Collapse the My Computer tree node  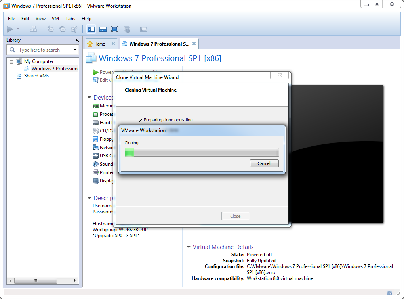tap(11, 62)
